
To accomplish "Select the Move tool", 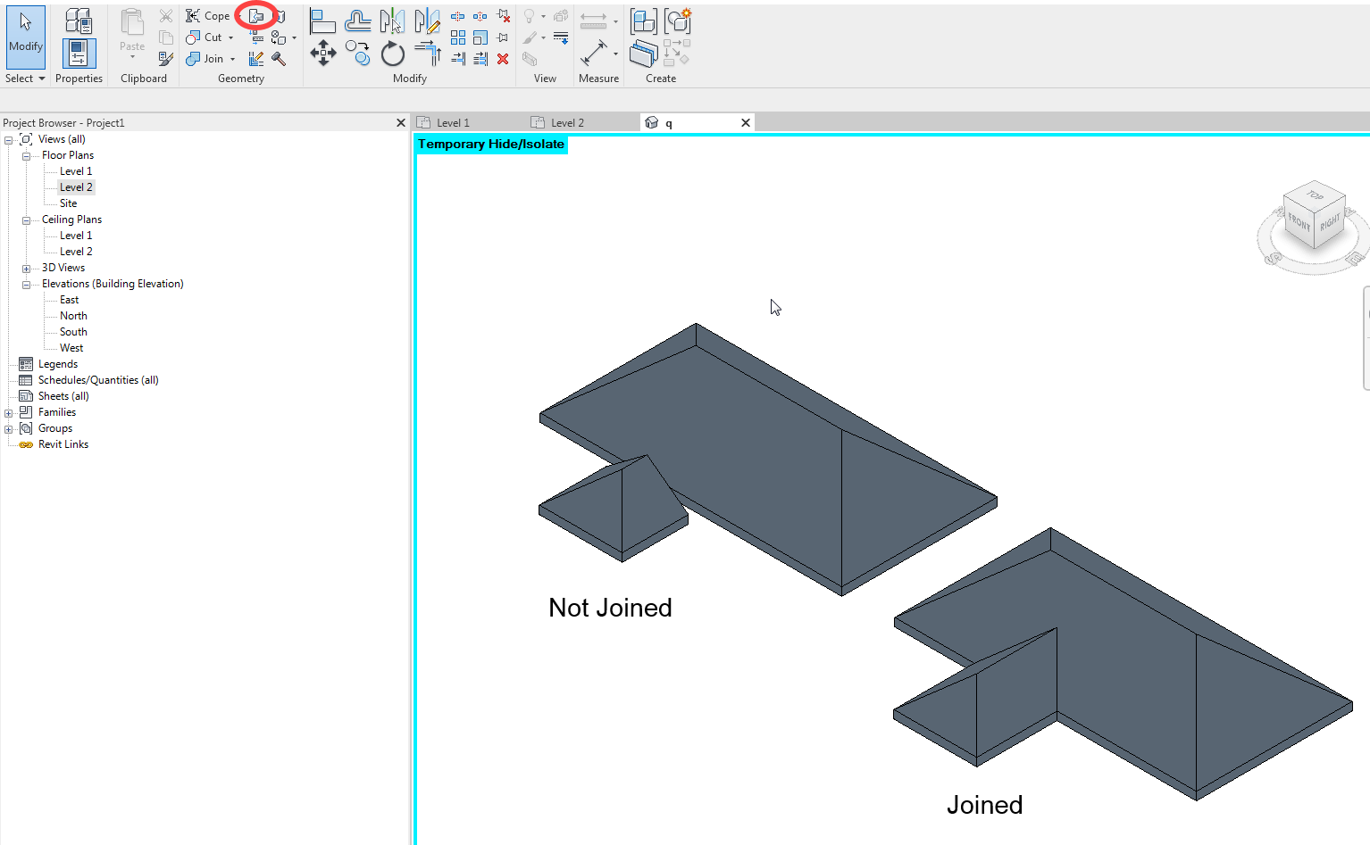I will pos(322,54).
